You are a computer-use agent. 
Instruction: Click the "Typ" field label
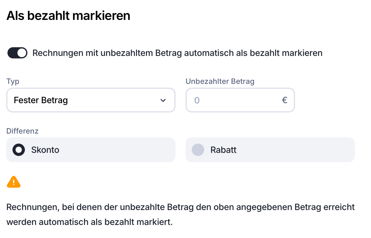point(13,81)
